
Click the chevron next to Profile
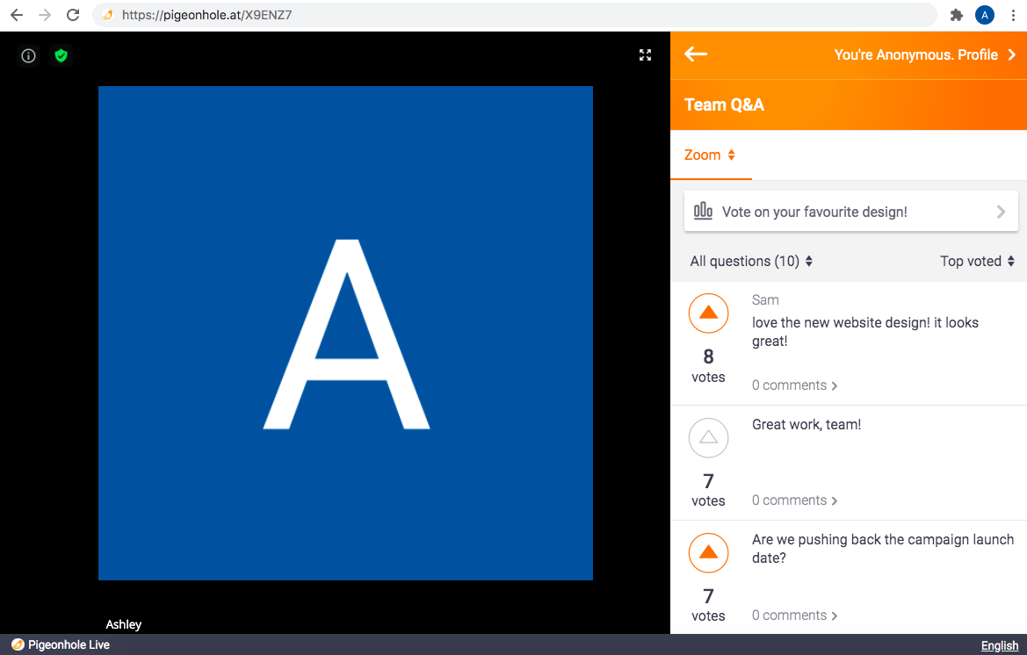1012,55
